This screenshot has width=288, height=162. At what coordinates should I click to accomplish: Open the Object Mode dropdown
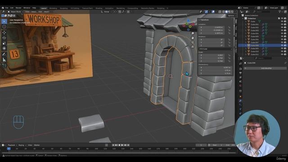tap(15, 12)
